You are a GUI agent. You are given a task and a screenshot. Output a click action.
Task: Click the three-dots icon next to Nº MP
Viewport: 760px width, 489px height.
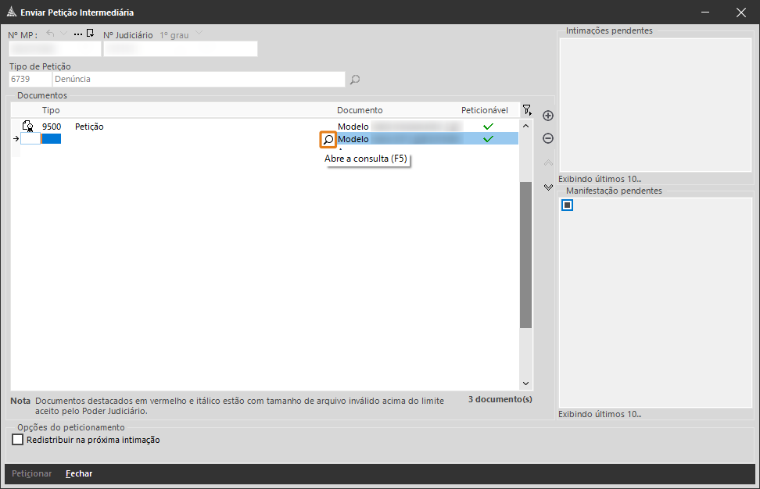[x=77, y=34]
